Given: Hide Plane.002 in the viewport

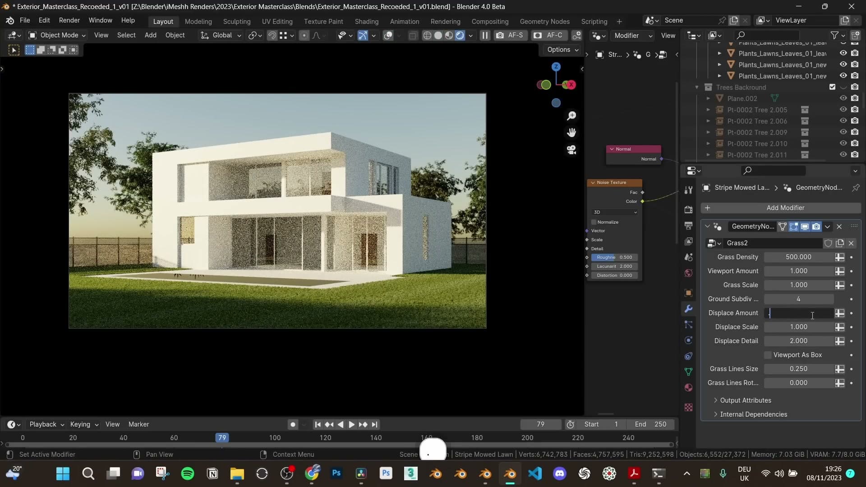Looking at the screenshot, I should point(843,98).
